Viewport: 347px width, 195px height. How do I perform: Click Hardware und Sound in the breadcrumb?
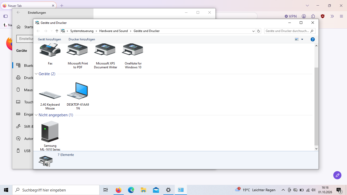pos(114,31)
